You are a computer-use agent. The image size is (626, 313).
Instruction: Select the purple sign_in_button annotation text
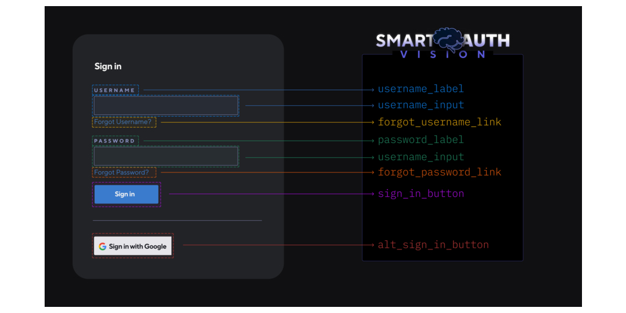pos(421,194)
